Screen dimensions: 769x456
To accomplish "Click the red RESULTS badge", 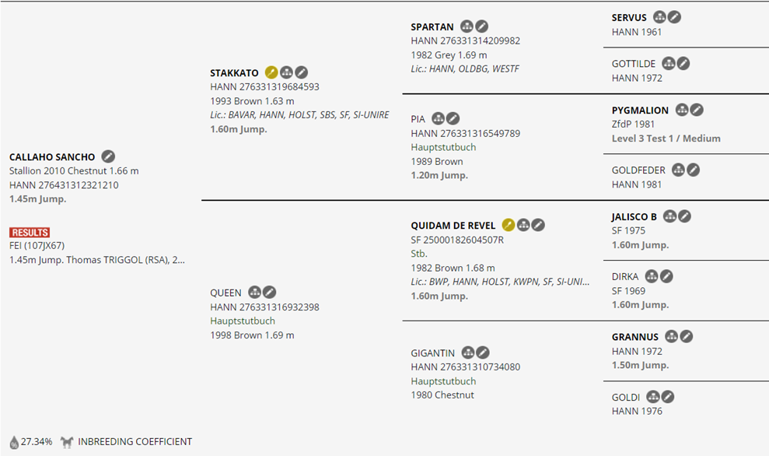I will point(30,232).
